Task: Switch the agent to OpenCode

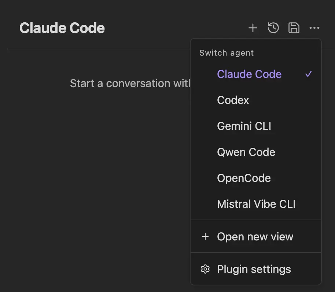Action: pos(244,178)
